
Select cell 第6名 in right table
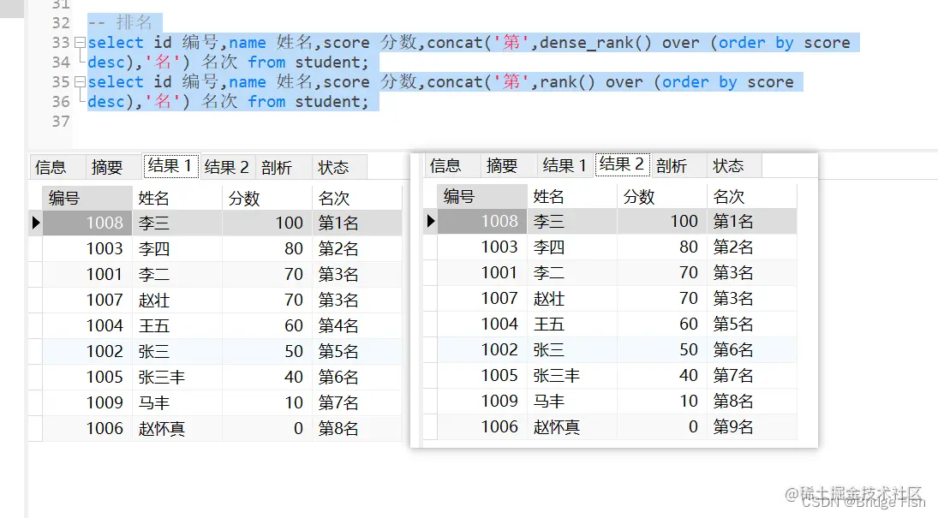pos(751,349)
